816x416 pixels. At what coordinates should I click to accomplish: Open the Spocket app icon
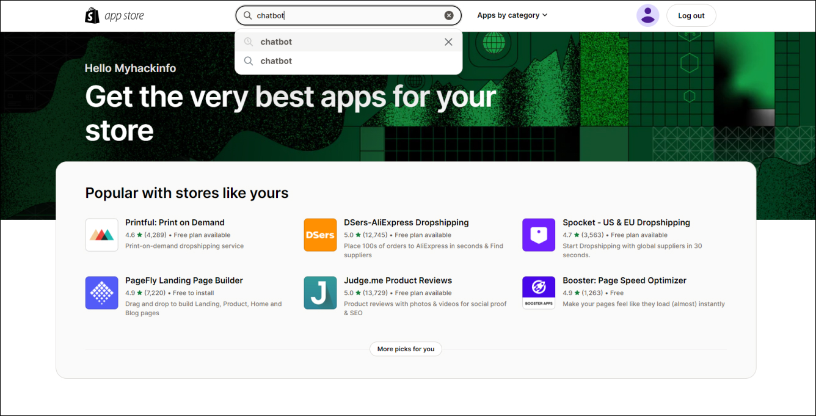pyautogui.click(x=539, y=235)
